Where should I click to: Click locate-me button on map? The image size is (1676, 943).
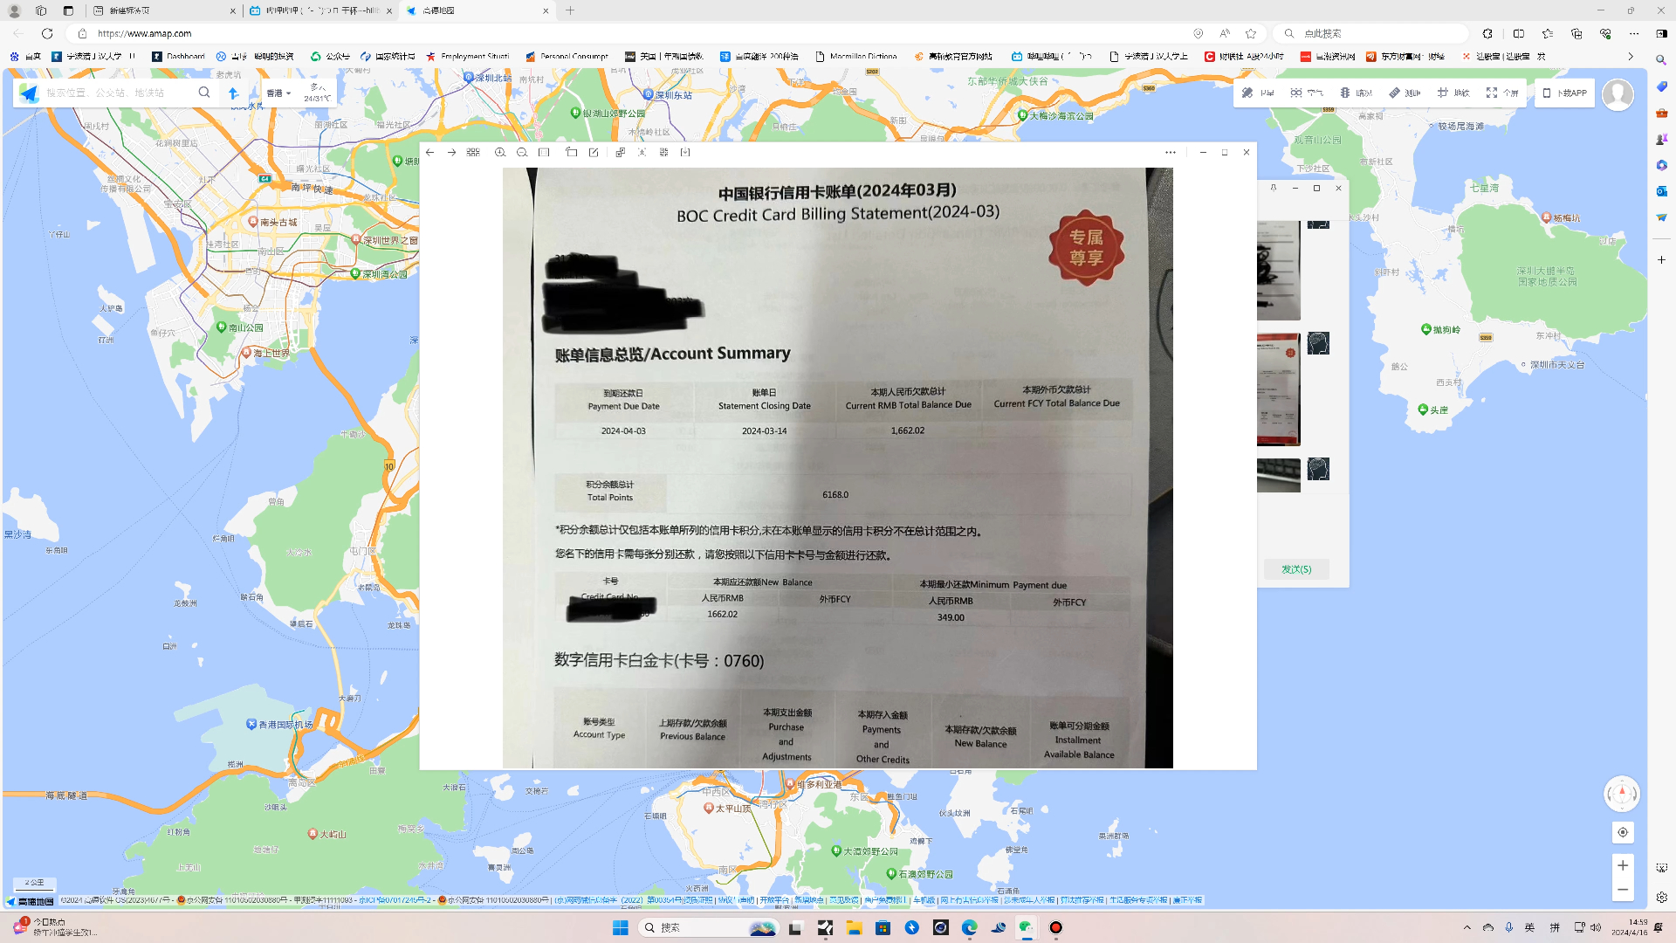tap(1623, 832)
